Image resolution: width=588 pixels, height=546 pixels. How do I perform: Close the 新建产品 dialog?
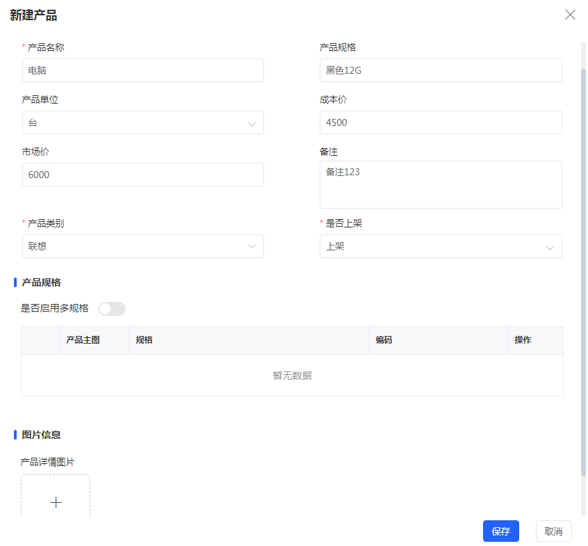(x=570, y=15)
